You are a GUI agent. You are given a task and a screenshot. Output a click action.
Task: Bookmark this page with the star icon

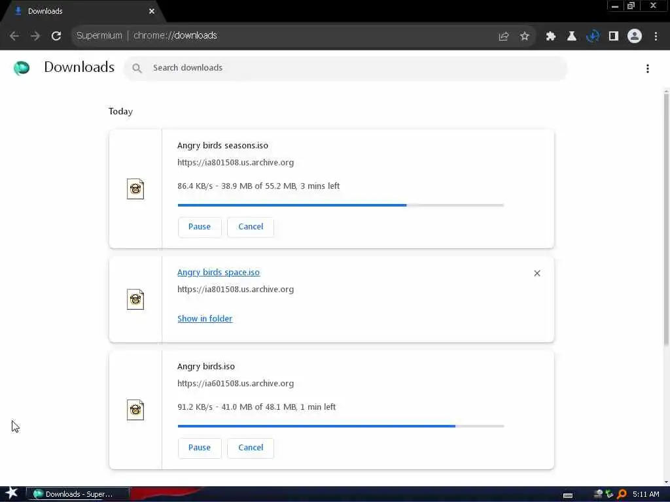coord(525,37)
